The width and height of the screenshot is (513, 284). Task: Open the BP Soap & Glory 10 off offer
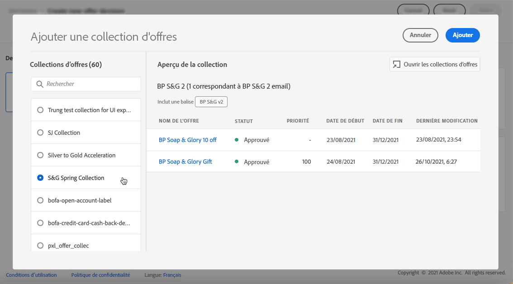click(x=187, y=140)
